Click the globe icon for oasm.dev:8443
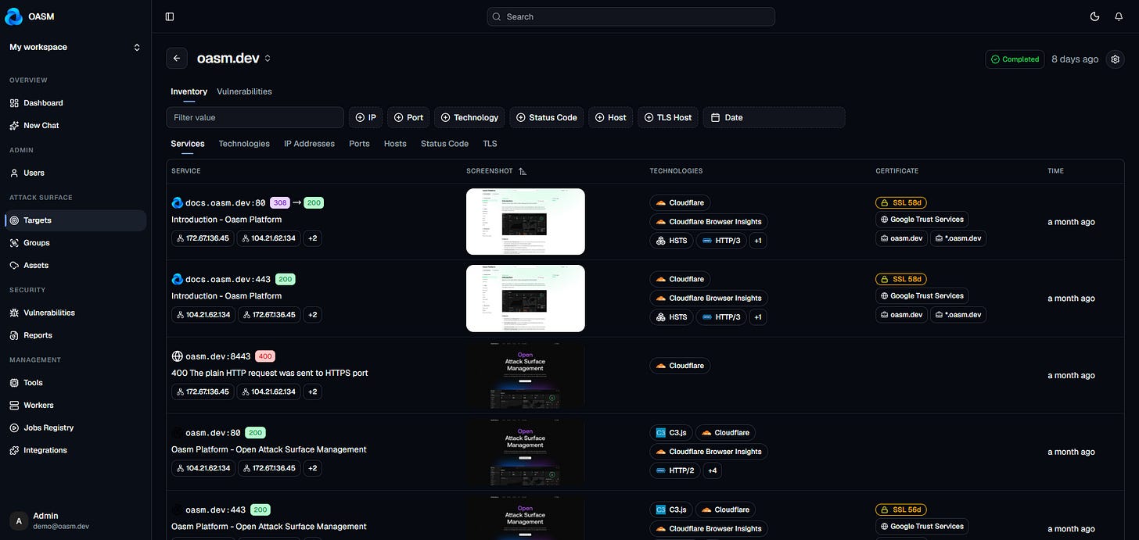This screenshot has height=540, width=1139. [177, 356]
